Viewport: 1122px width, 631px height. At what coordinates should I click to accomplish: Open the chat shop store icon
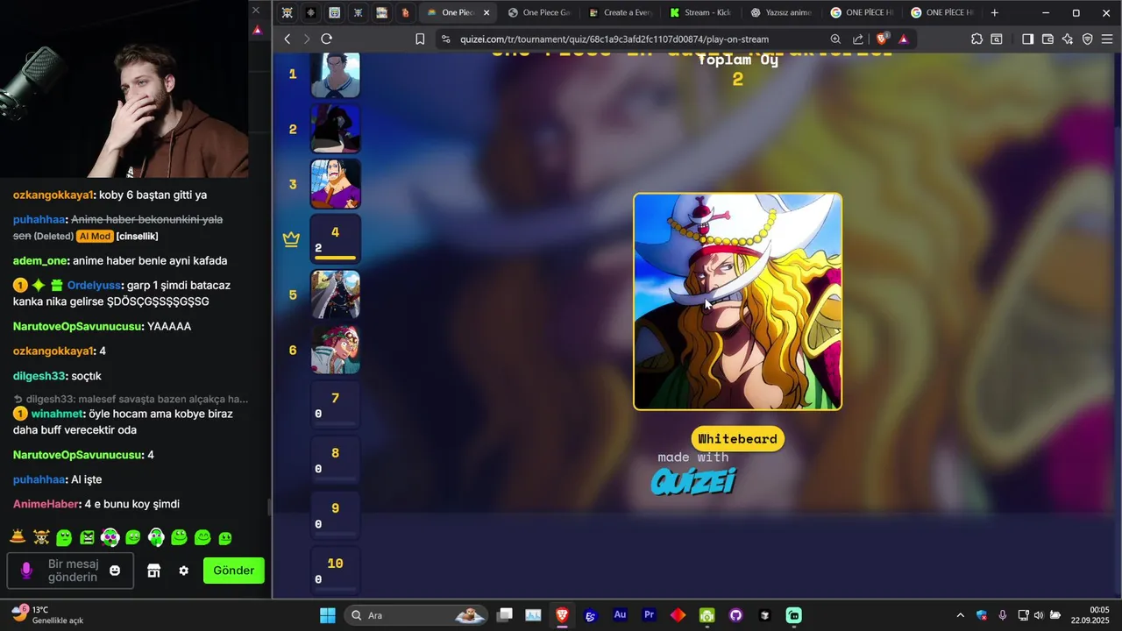tap(153, 571)
